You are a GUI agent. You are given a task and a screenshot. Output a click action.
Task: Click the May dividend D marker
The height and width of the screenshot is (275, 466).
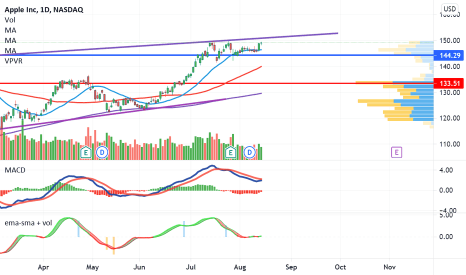[102, 152]
